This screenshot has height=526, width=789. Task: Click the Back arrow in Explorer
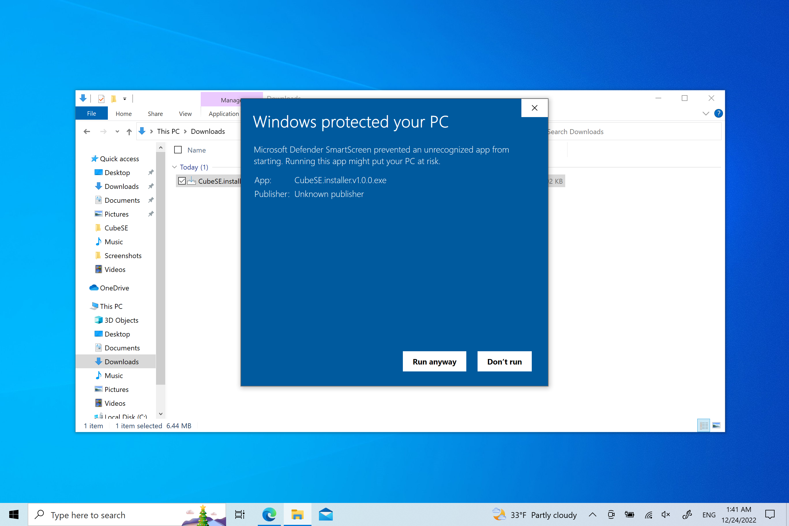pos(87,131)
